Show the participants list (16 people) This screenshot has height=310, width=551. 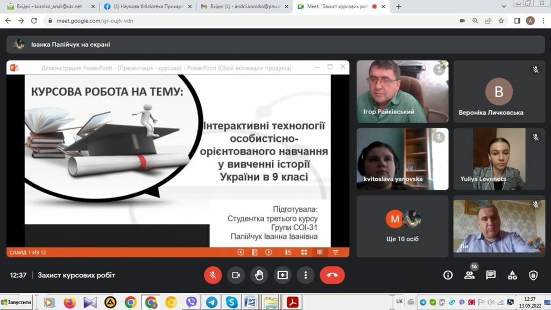(469, 275)
